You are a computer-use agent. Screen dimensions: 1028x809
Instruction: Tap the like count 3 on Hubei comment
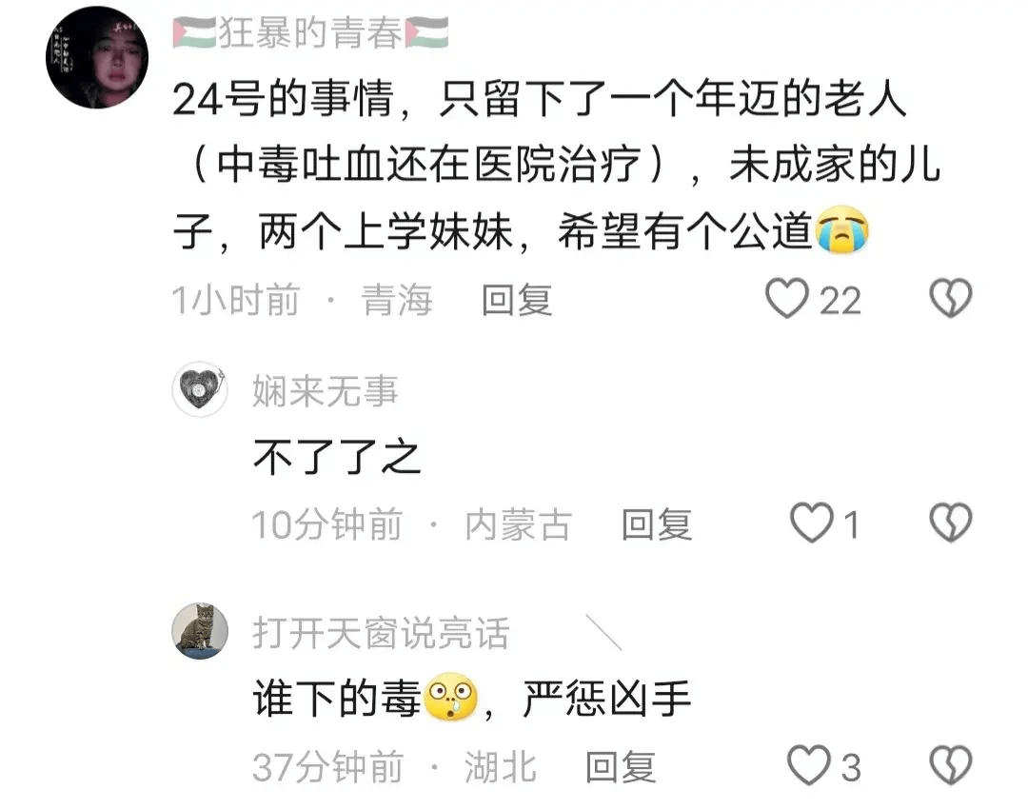point(850,767)
